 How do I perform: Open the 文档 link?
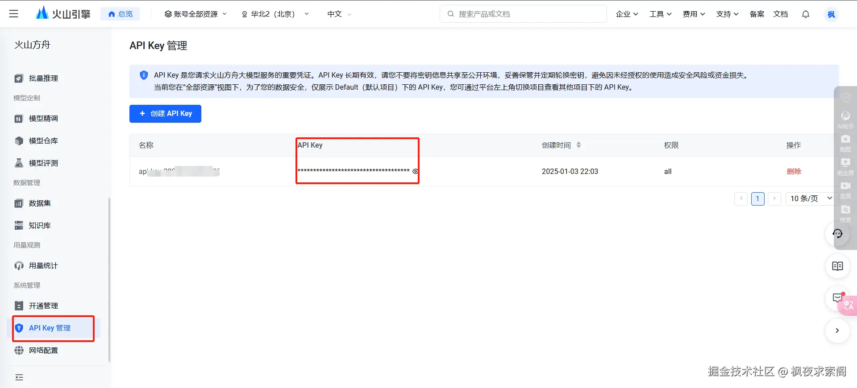tap(781, 14)
